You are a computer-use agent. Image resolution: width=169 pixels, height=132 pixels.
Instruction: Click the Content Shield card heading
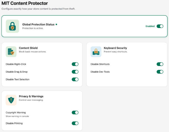point(28,48)
